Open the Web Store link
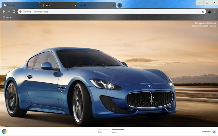The image size is (218, 136). (206, 132)
